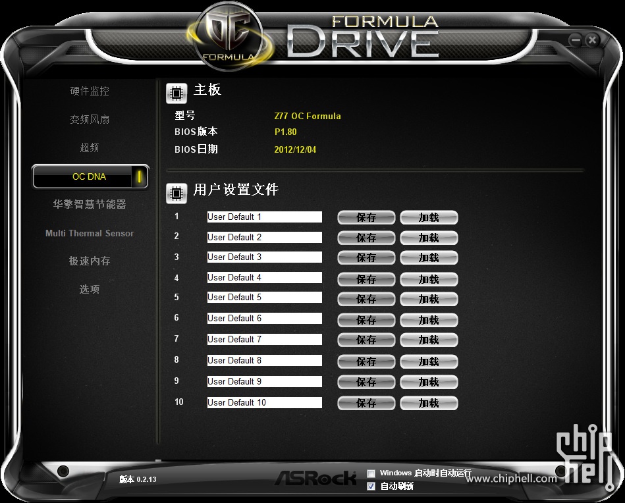Screen dimensions: 625x503
Task: Edit the User Default 6 name field
Action: coord(264,318)
